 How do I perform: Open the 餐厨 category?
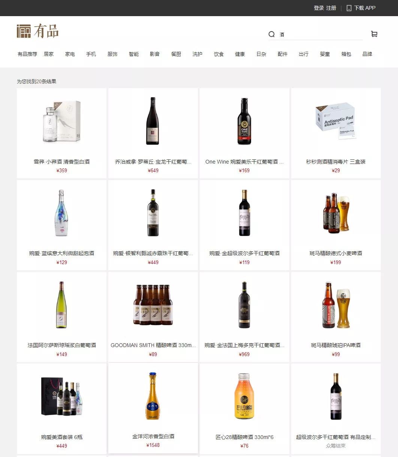click(x=176, y=54)
